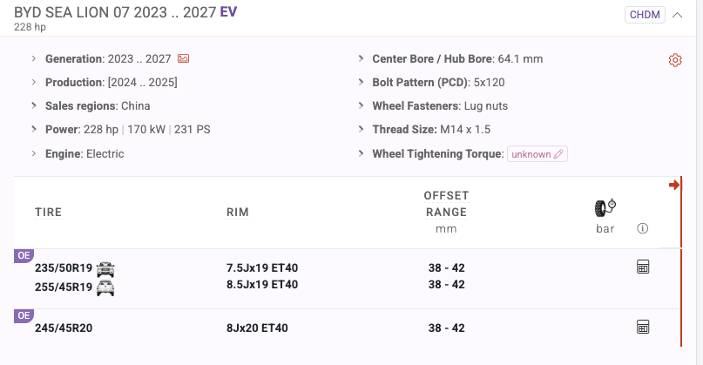Expand the Bolt Pattern (PCD) chevron

point(361,83)
